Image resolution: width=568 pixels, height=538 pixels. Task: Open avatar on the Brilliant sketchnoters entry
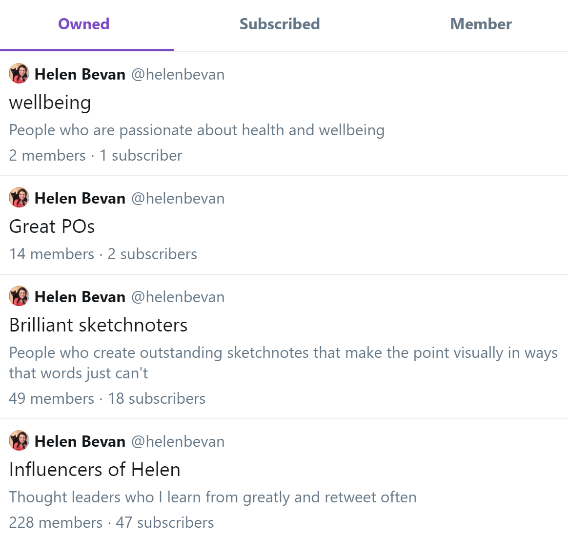(x=19, y=296)
